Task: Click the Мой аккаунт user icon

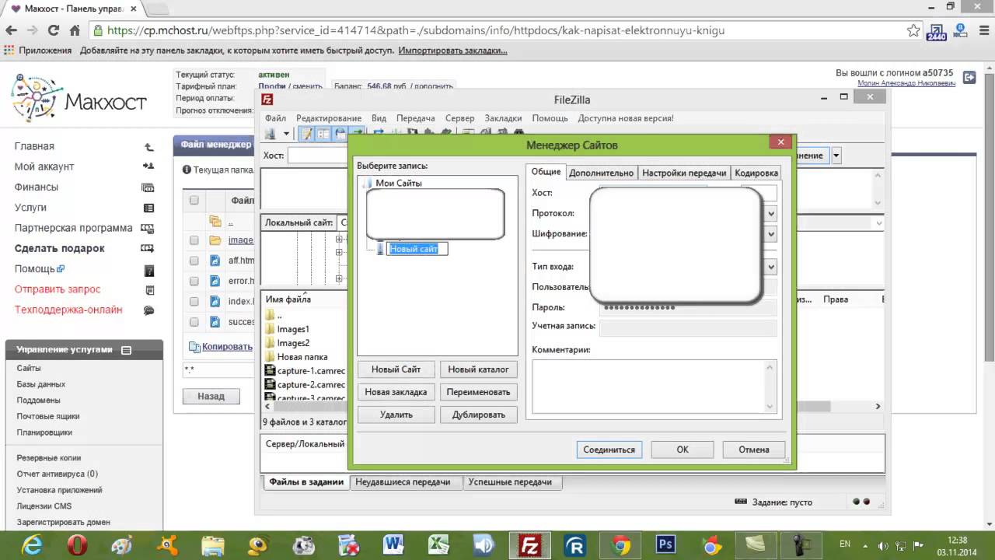Action: (x=148, y=166)
